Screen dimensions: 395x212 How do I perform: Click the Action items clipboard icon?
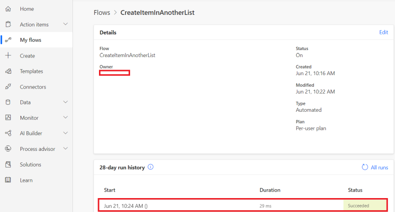[x=8, y=25]
